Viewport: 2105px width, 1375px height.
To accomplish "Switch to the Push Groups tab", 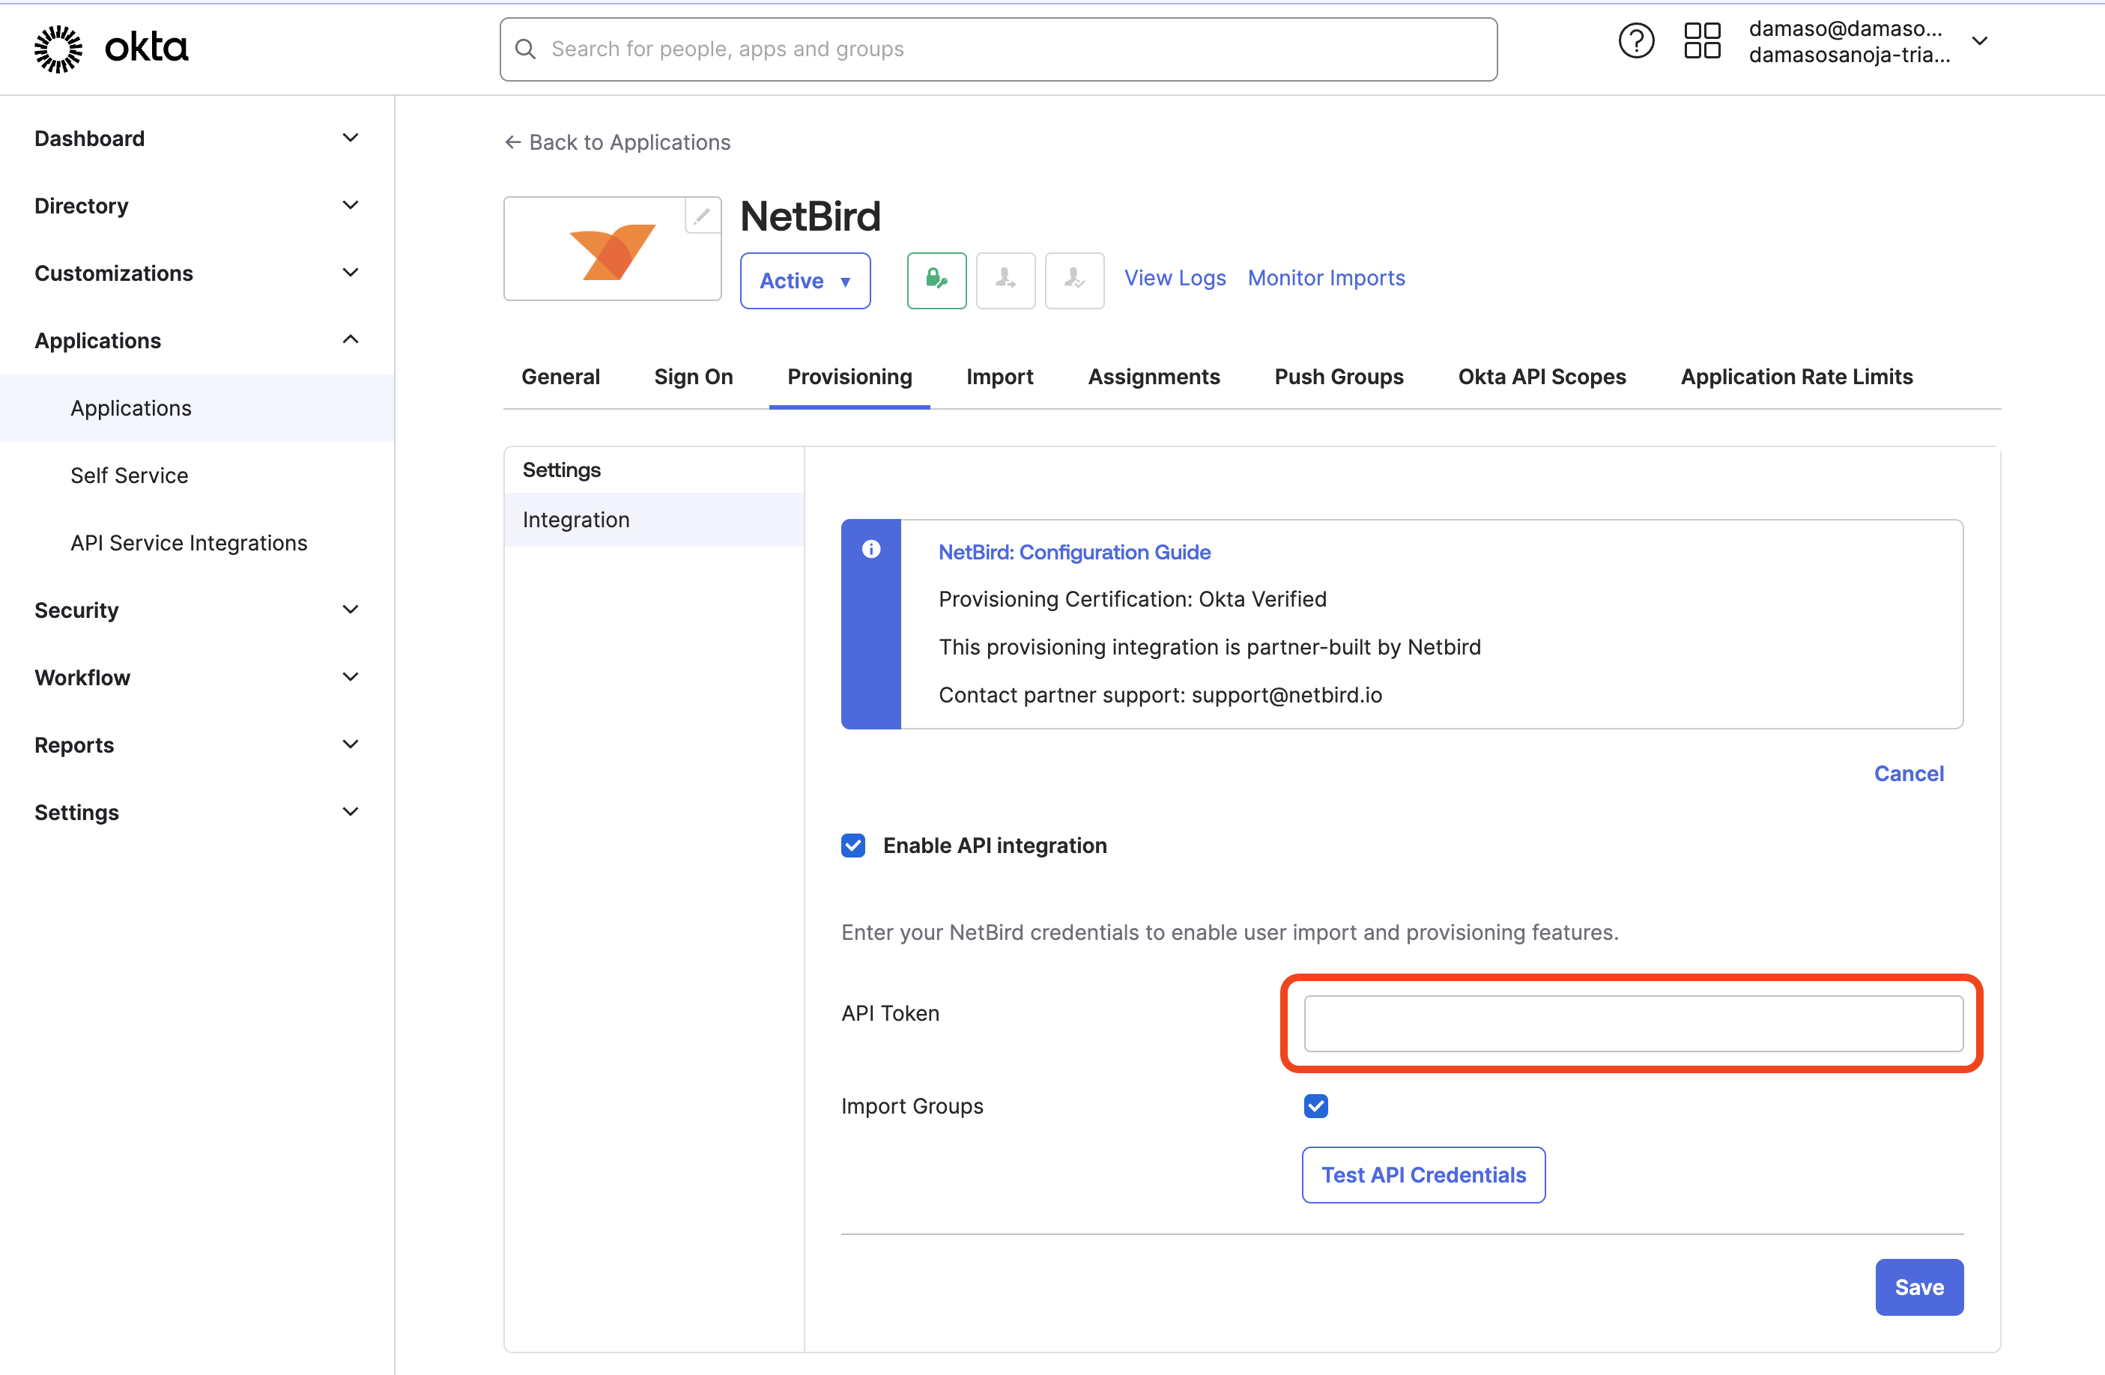I will 1338,376.
